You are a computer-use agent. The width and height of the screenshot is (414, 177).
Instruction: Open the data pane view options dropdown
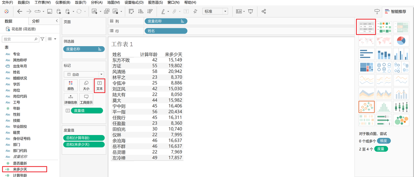point(52,39)
